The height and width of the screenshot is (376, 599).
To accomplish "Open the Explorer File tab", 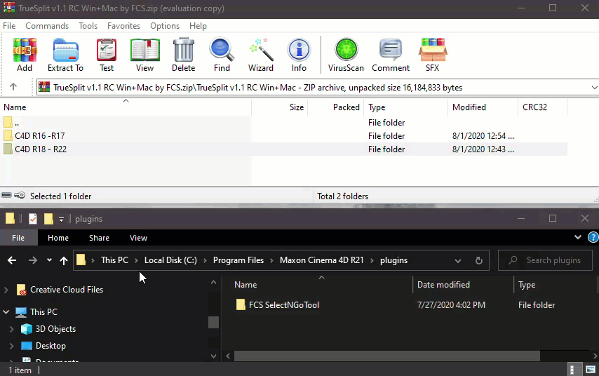I will (18, 238).
